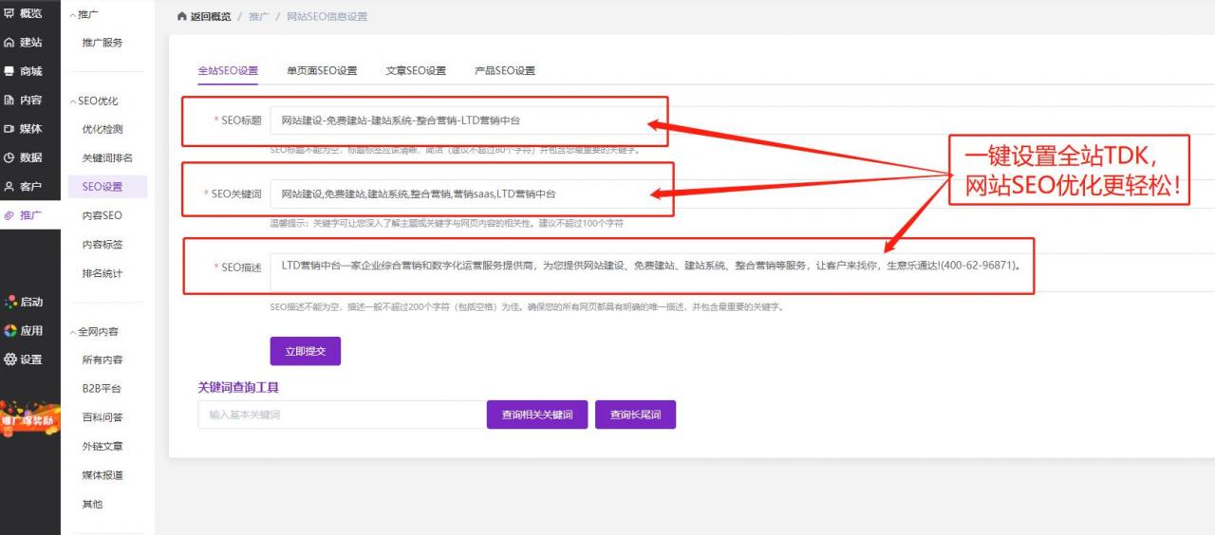
Task: Click the 返回概览 breadcrumb link
Action: [x=211, y=17]
